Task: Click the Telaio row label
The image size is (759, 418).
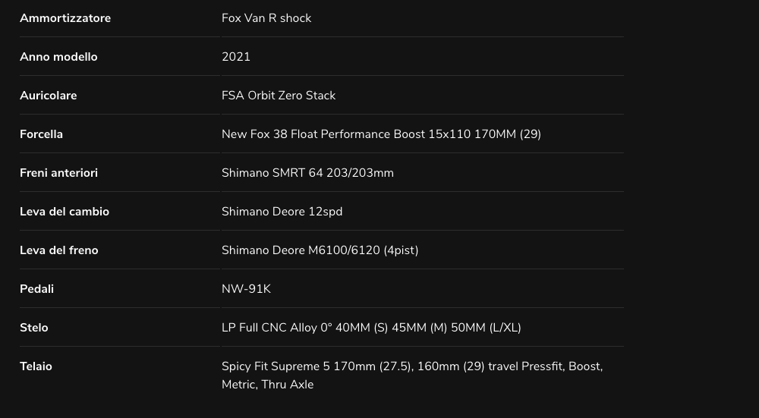Action: point(36,366)
